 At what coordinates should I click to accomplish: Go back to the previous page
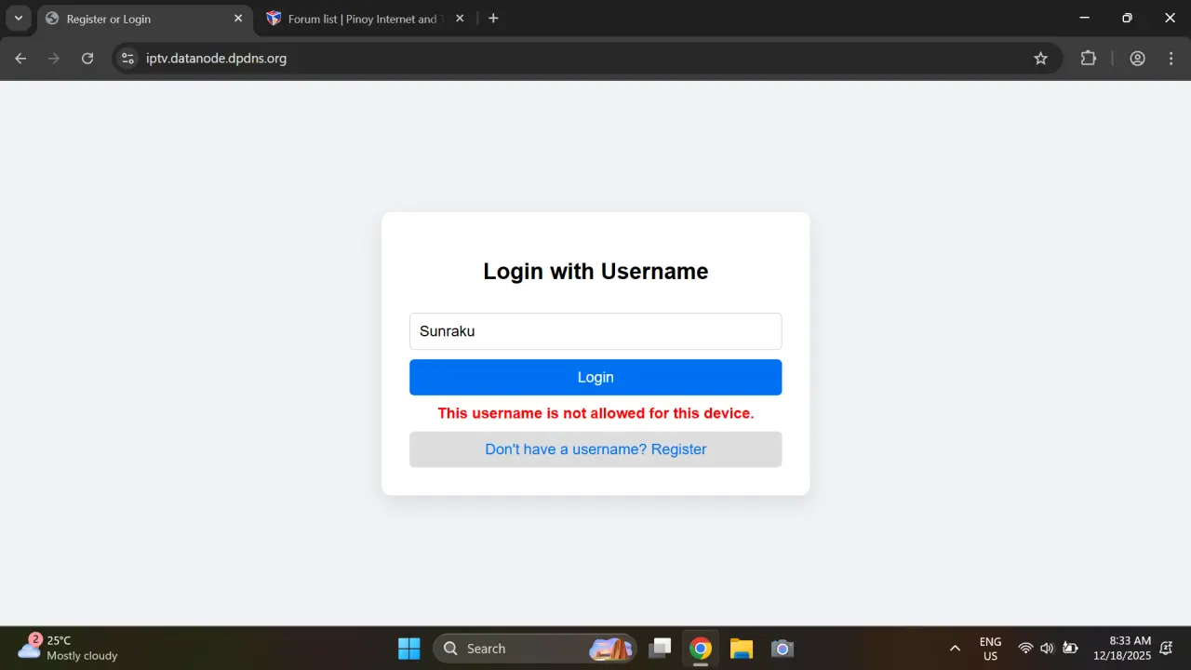[20, 59]
